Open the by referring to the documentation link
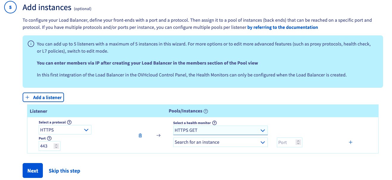 282,27
